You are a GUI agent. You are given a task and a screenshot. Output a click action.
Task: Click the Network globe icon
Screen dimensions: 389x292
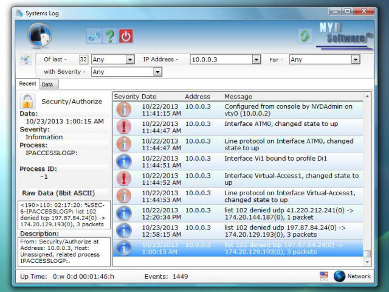pyautogui.click(x=339, y=276)
